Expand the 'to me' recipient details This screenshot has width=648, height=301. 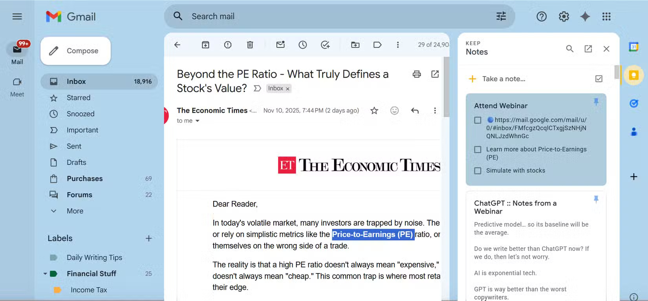[x=197, y=121]
